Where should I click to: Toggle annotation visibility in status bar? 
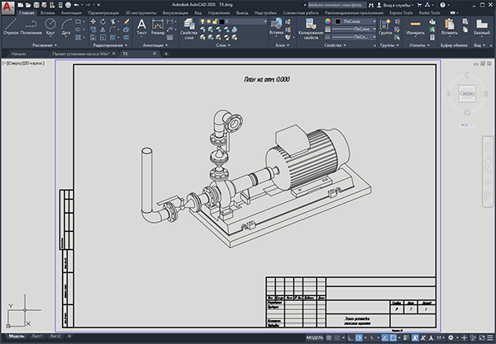[x=415, y=337]
